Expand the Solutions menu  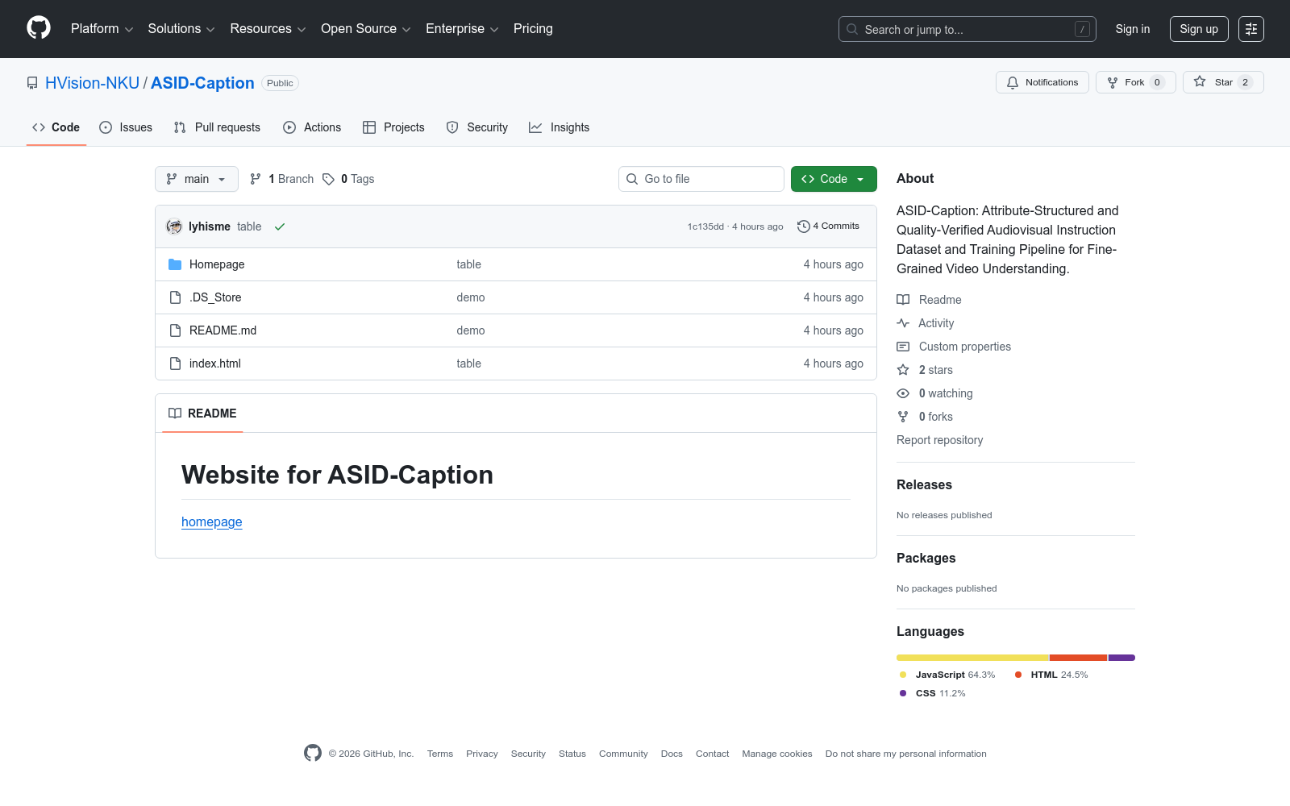point(181,29)
